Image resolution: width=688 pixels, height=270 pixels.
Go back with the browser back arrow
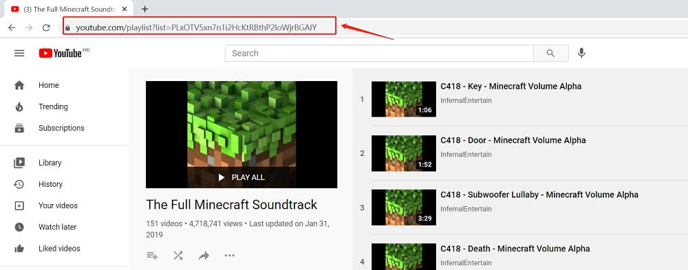(x=12, y=27)
